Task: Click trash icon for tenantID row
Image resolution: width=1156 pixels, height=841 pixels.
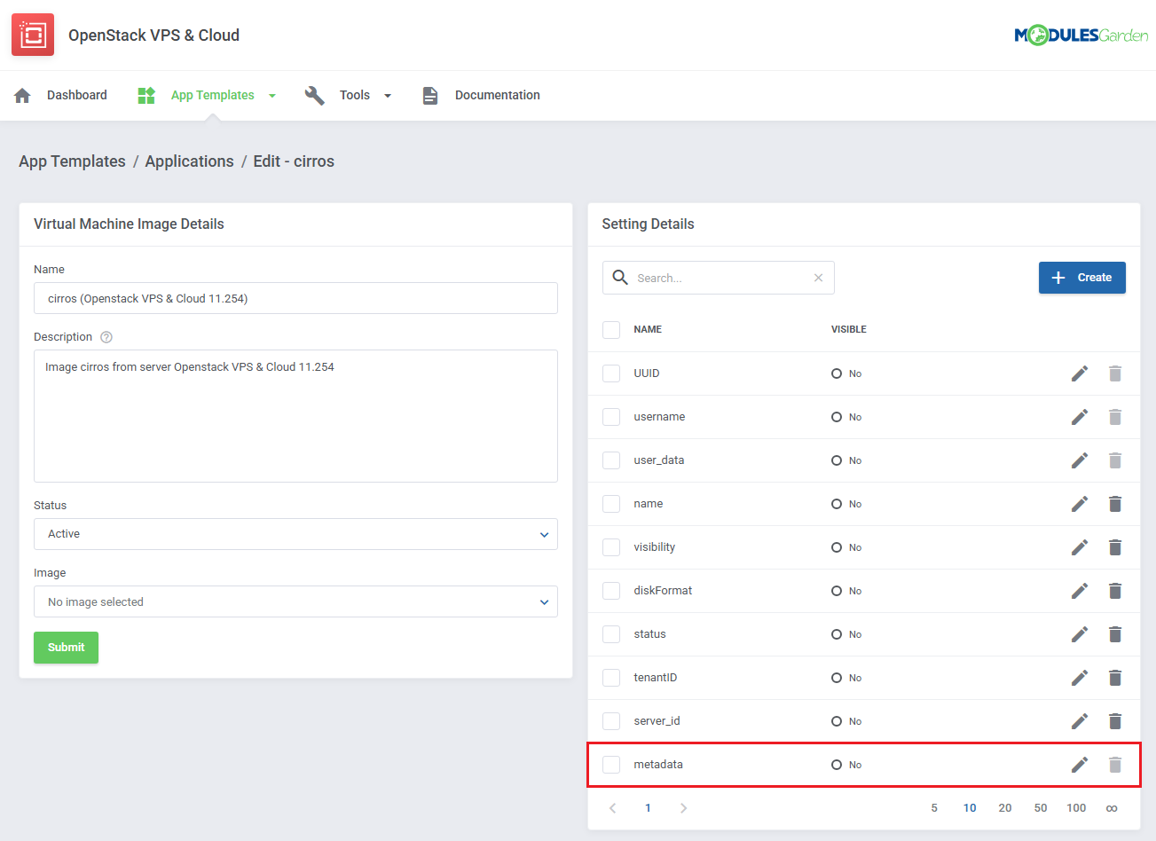Action: [1114, 678]
